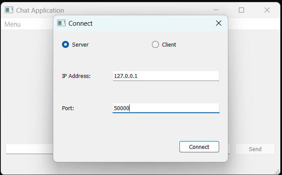
Task: Choose the Client radio option
Action: [x=155, y=44]
